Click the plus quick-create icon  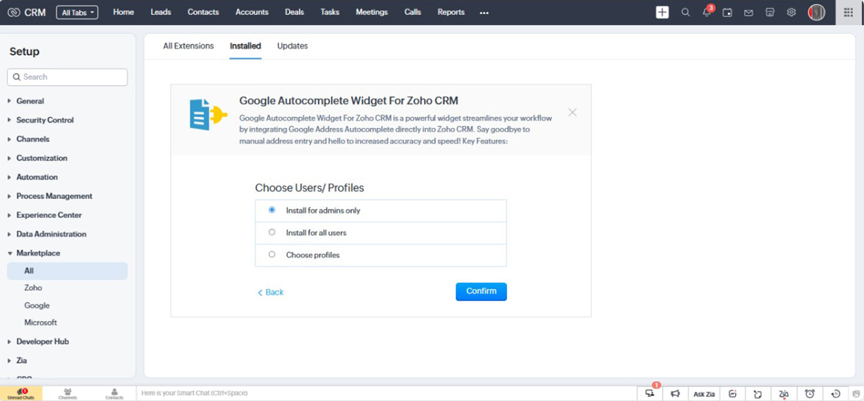pyautogui.click(x=662, y=13)
